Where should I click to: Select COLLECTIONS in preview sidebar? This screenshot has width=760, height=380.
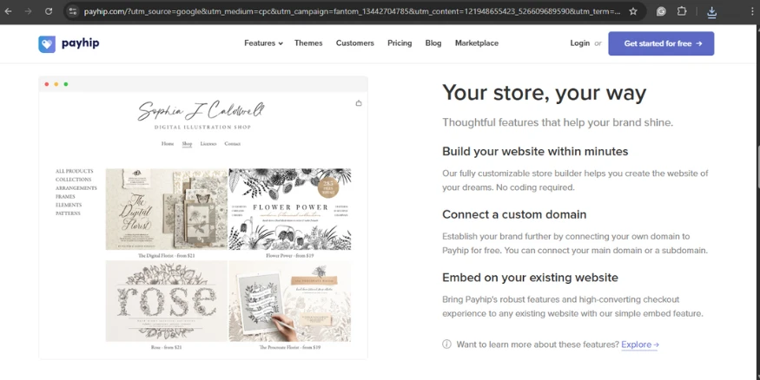pyautogui.click(x=73, y=180)
